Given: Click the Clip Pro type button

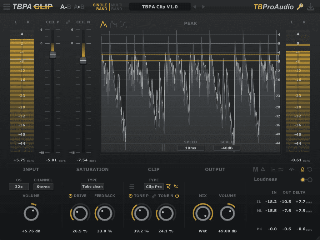Looking at the screenshot, I should [153, 187].
